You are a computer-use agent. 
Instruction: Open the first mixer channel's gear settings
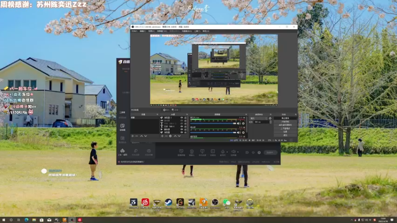click(x=243, y=123)
